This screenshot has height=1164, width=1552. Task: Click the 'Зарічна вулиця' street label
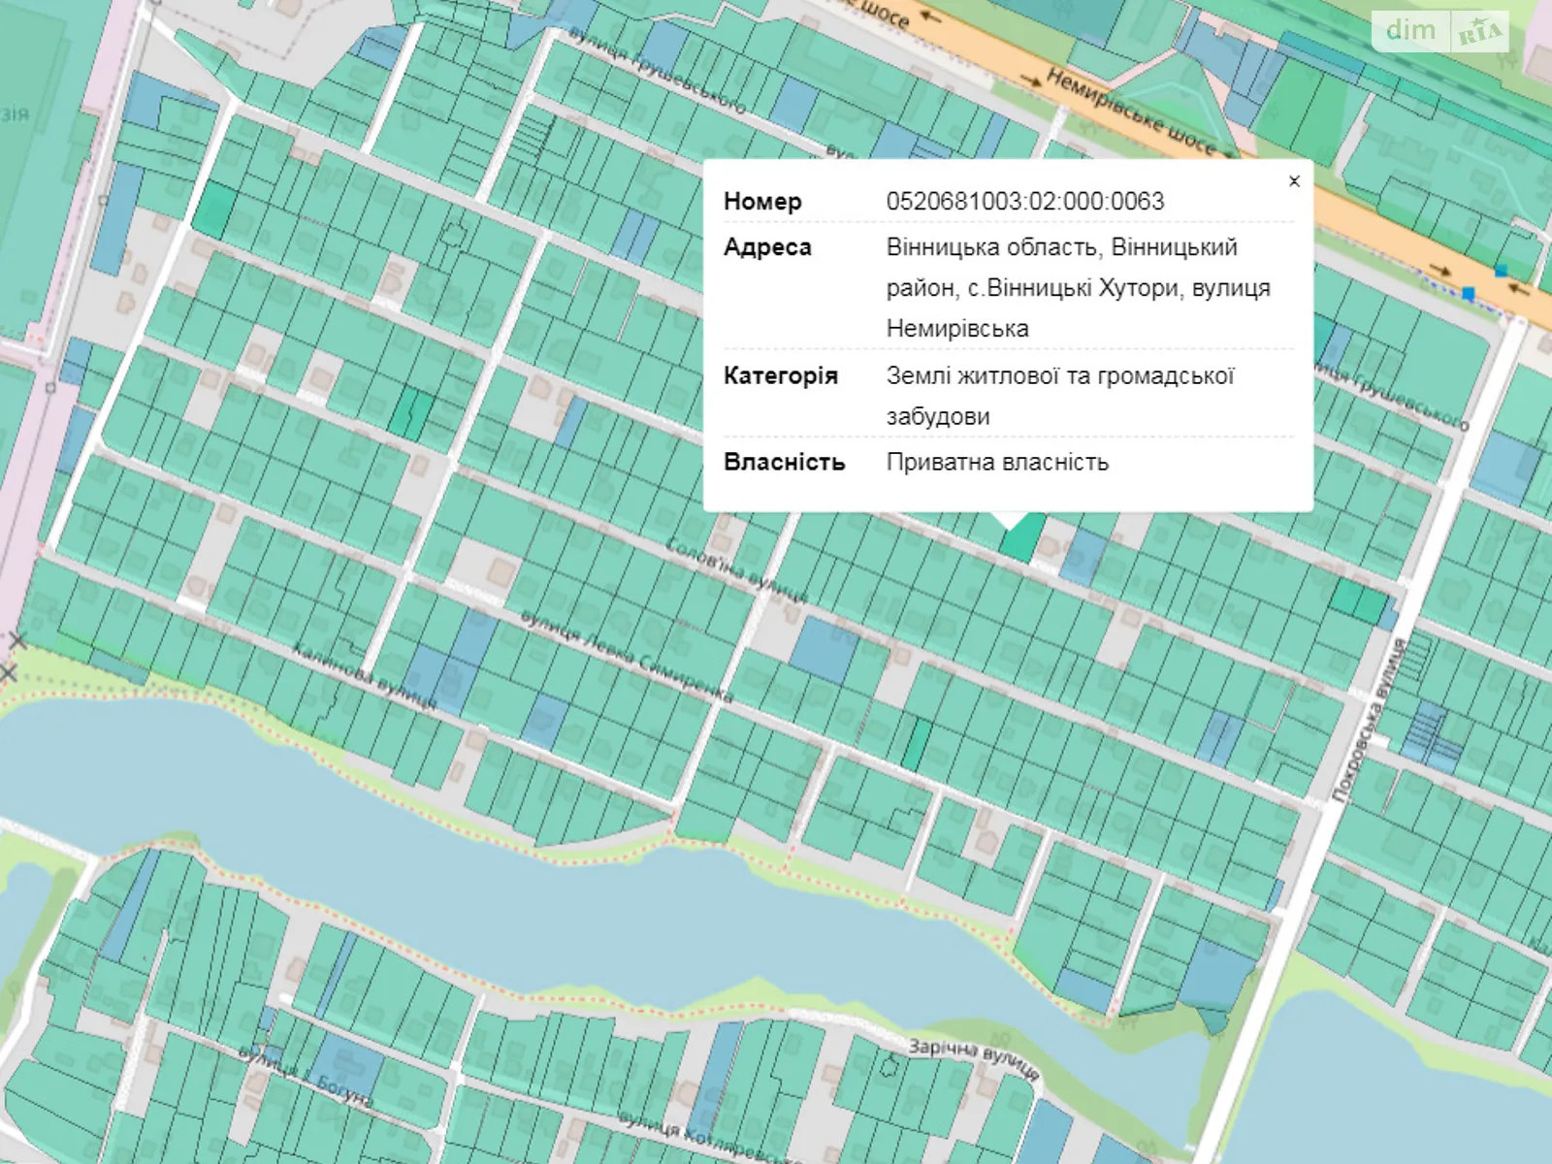[974, 1058]
